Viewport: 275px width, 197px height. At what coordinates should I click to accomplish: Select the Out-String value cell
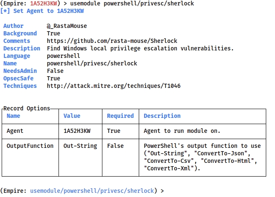80,146
